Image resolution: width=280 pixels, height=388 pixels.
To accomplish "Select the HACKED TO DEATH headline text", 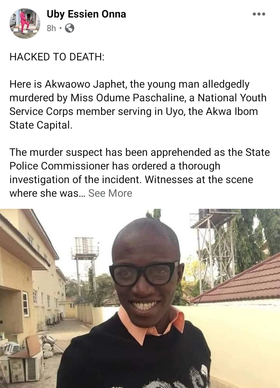I will click(x=57, y=57).
